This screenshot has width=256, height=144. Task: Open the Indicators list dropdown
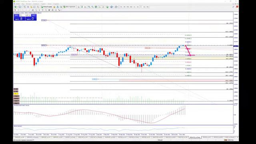(108, 7)
